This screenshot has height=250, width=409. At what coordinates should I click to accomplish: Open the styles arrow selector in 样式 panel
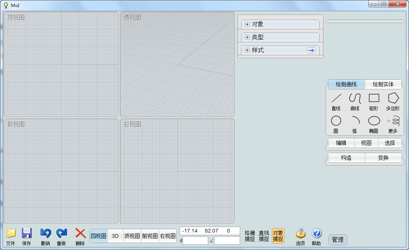click(311, 50)
